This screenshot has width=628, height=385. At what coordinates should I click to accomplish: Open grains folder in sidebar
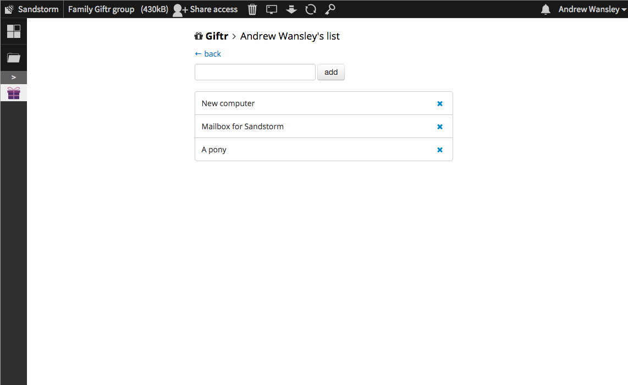coord(14,58)
